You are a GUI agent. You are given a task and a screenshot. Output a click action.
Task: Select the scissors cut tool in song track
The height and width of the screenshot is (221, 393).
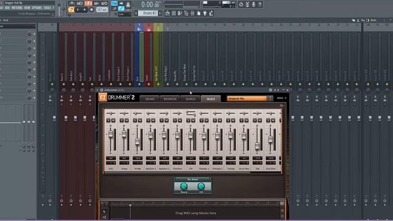(x=104, y=217)
